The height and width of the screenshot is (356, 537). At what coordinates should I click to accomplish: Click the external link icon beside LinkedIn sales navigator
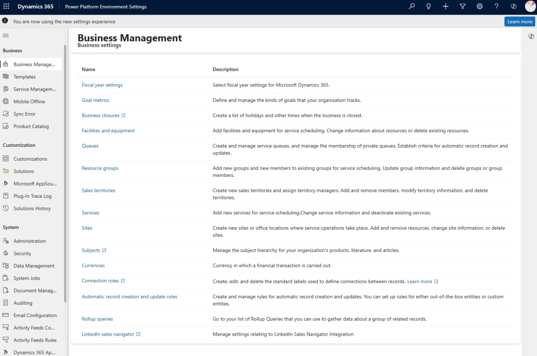click(138, 334)
